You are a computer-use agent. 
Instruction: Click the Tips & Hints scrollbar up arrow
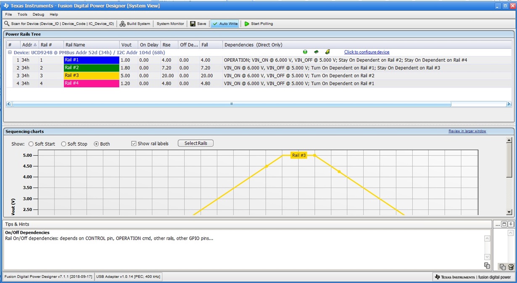(x=487, y=238)
